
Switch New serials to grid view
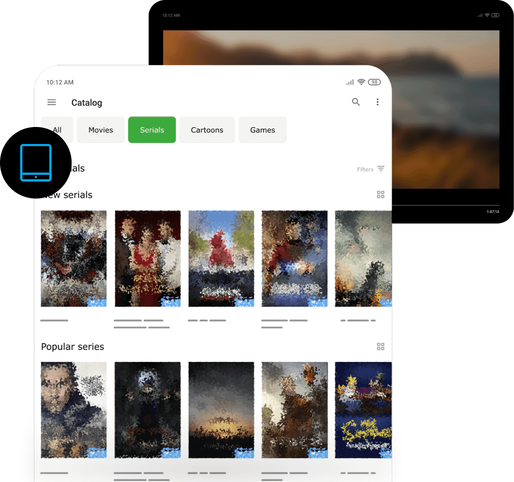381,195
